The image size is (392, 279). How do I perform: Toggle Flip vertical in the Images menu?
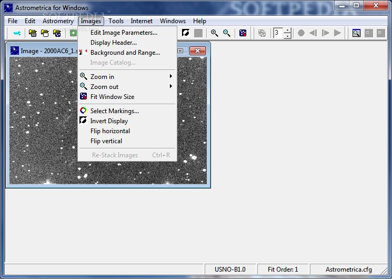coord(106,141)
